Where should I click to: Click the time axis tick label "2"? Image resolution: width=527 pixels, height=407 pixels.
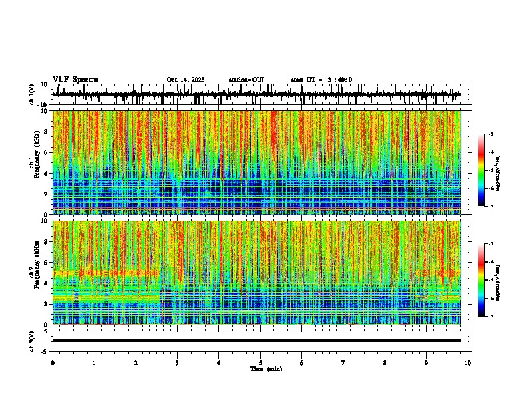click(x=136, y=363)
